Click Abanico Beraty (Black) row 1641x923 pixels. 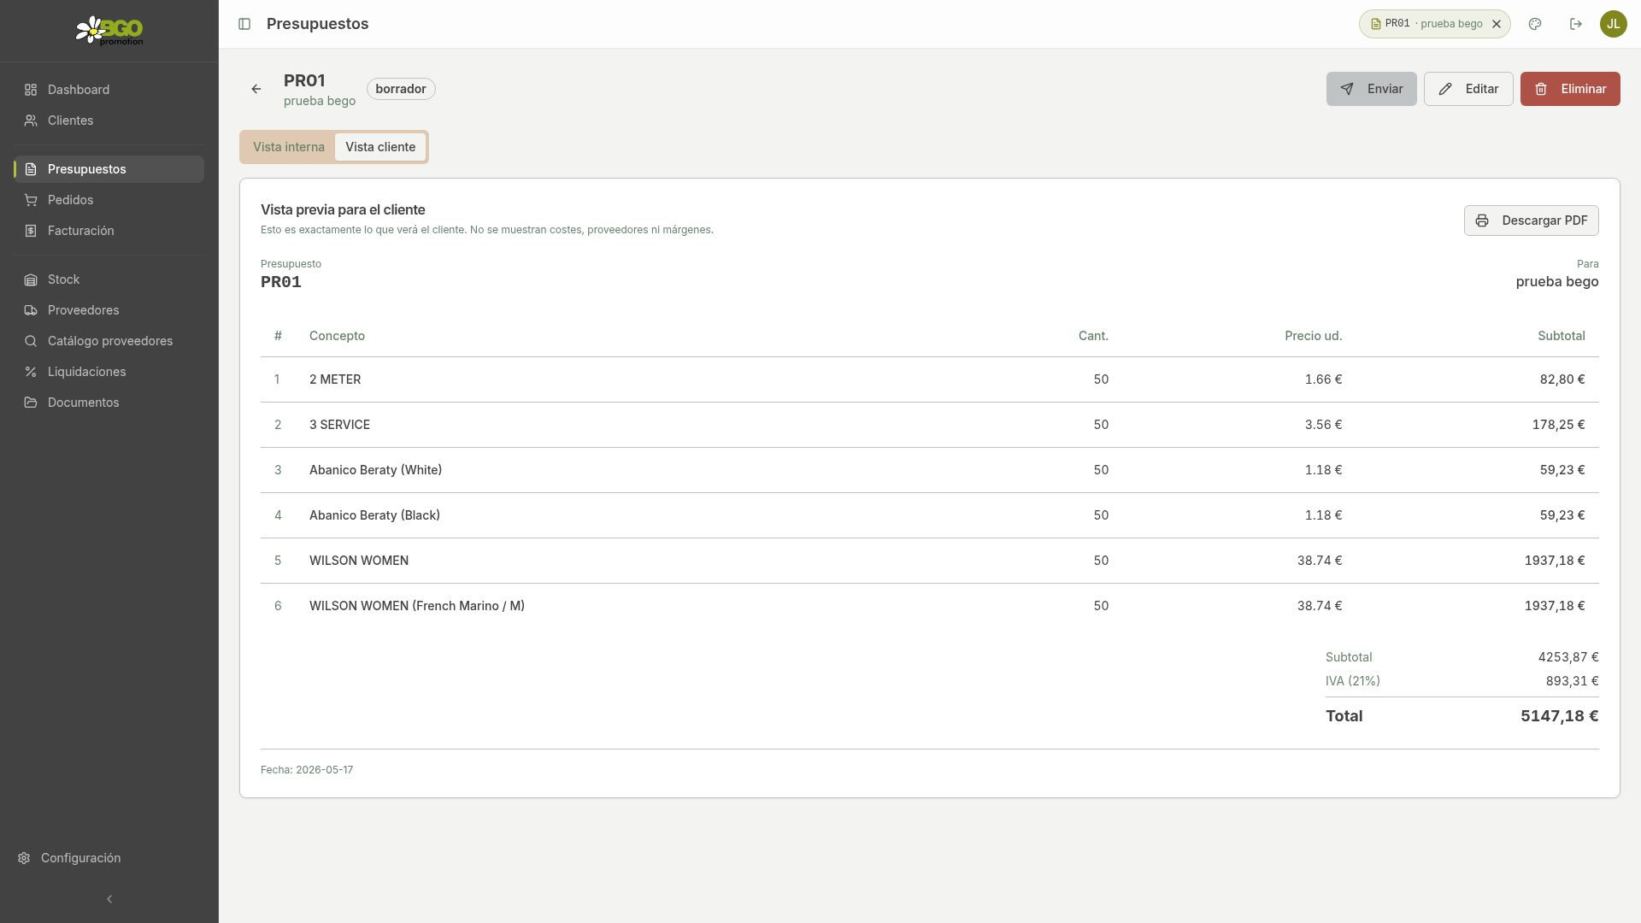[929, 515]
